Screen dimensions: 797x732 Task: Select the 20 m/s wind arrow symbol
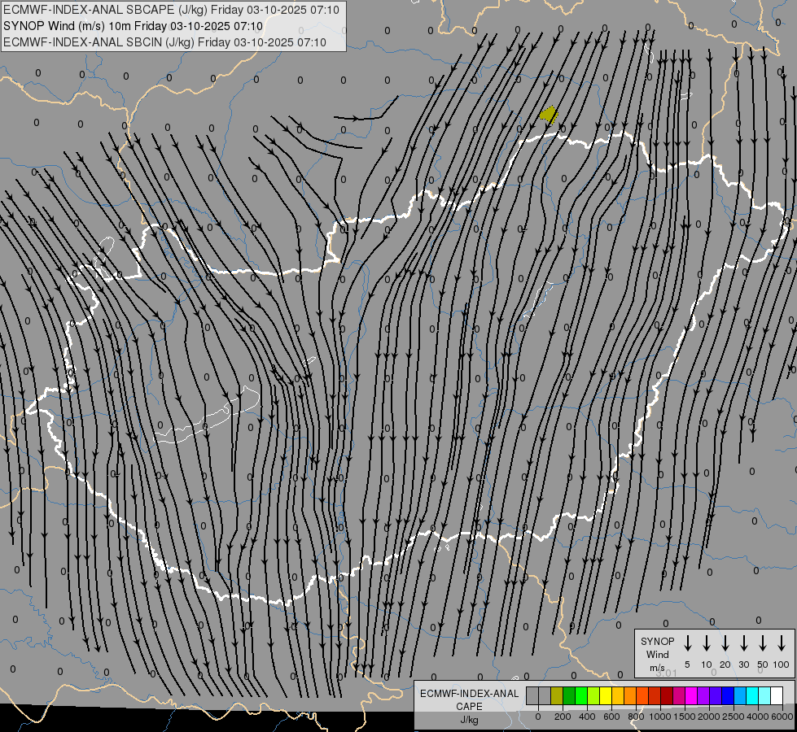click(x=725, y=643)
